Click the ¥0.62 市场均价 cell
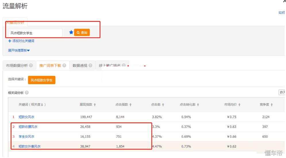The image size is (286, 158). tap(232, 146)
